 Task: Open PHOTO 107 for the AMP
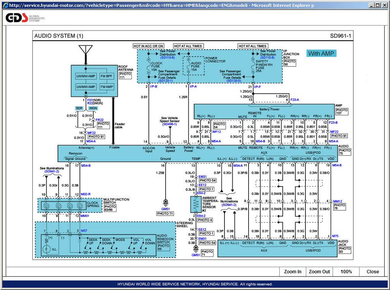pos(342,111)
